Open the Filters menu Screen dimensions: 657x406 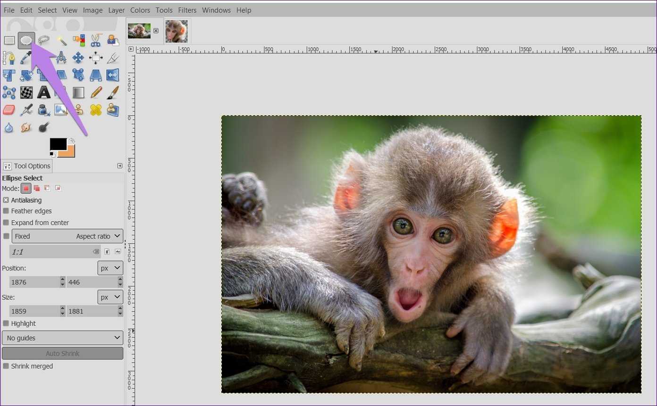[187, 10]
